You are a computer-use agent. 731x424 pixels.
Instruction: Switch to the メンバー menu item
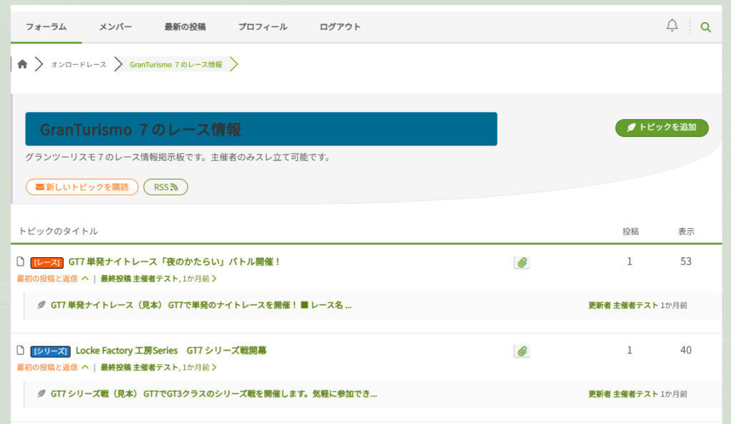(115, 27)
